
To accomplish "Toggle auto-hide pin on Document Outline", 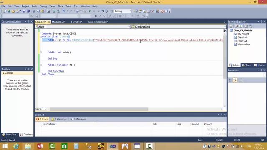I will [29, 22].
